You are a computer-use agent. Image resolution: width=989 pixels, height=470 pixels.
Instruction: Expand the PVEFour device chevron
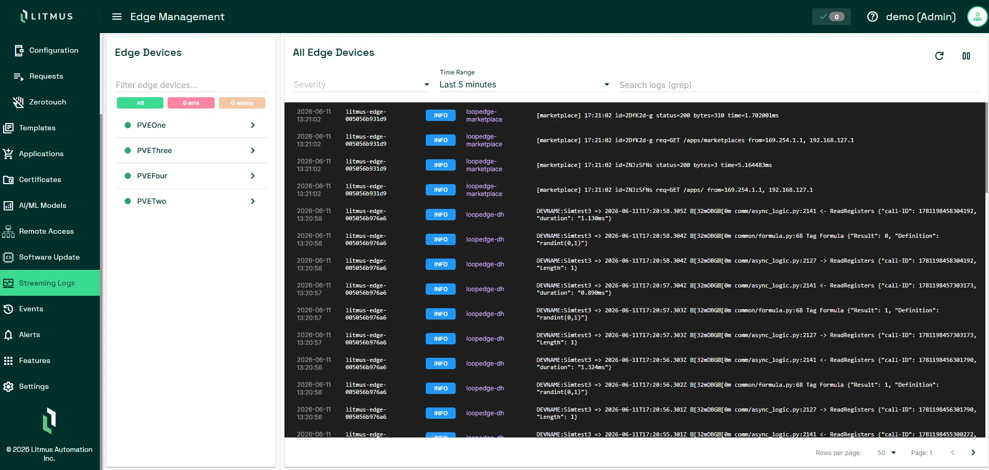coord(252,176)
